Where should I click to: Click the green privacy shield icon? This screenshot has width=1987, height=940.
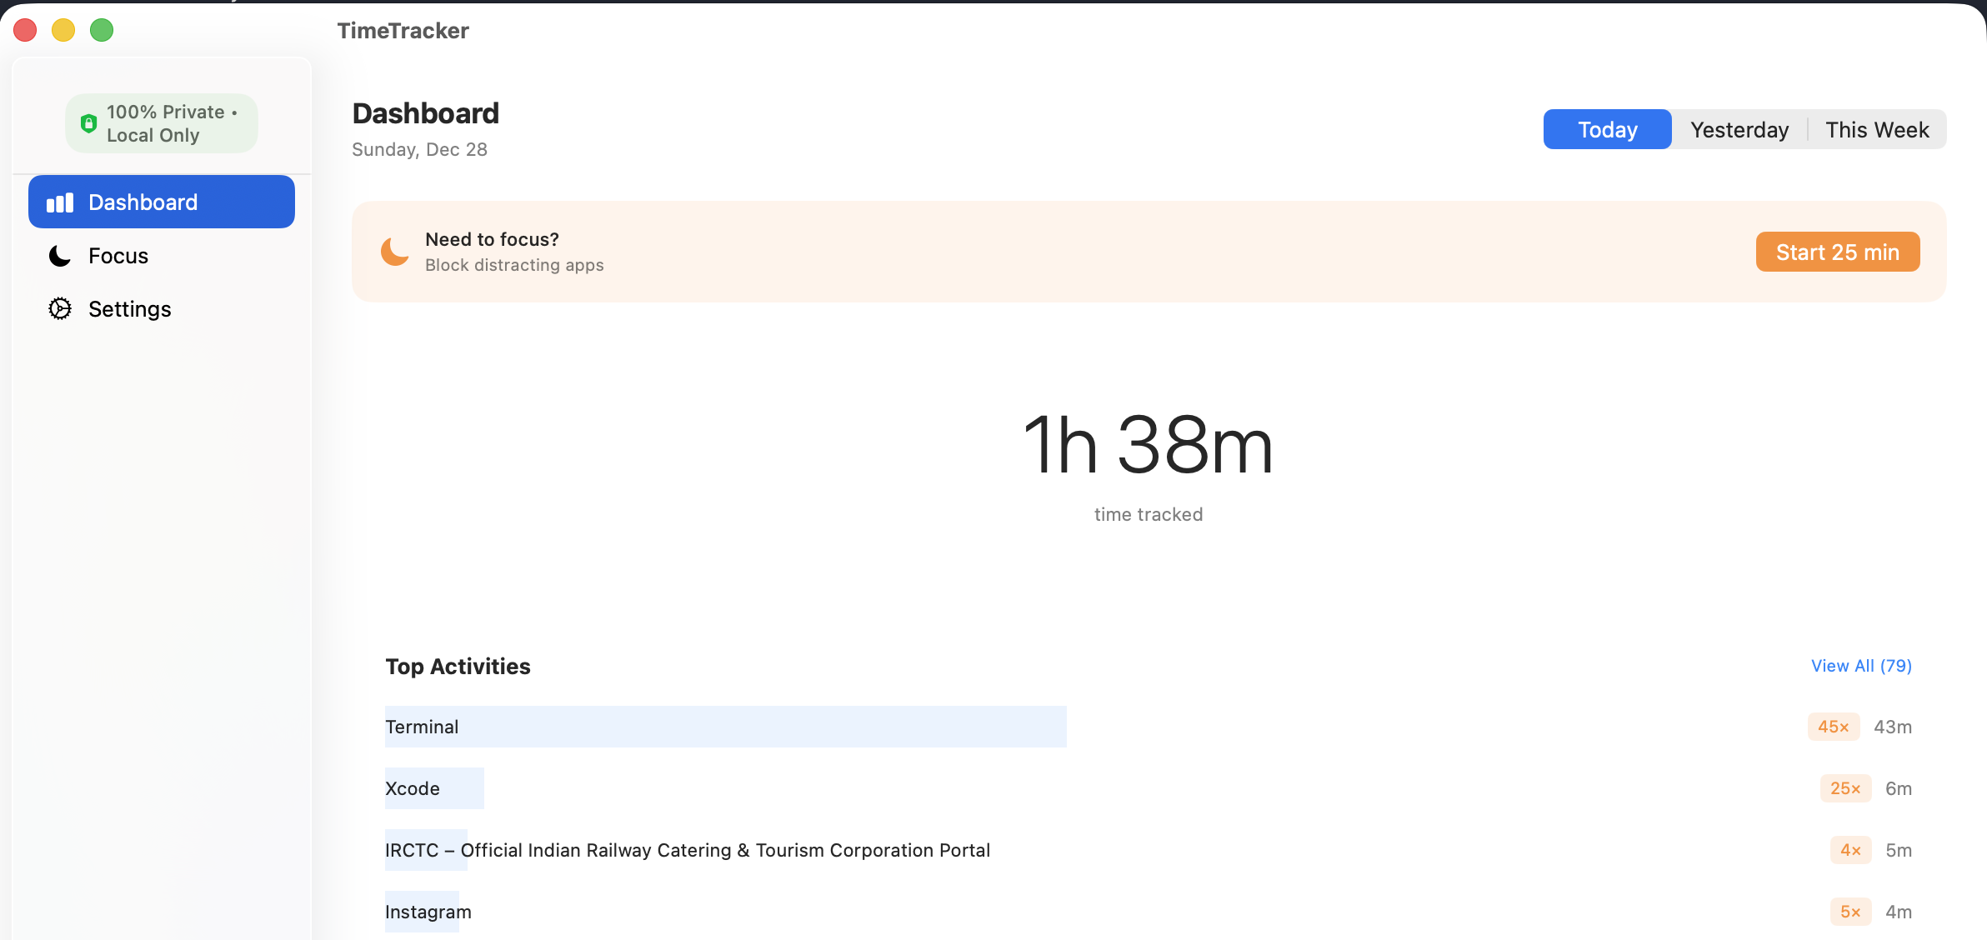tap(90, 122)
